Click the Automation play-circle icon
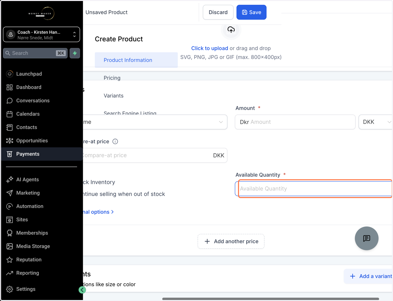 coord(9,206)
